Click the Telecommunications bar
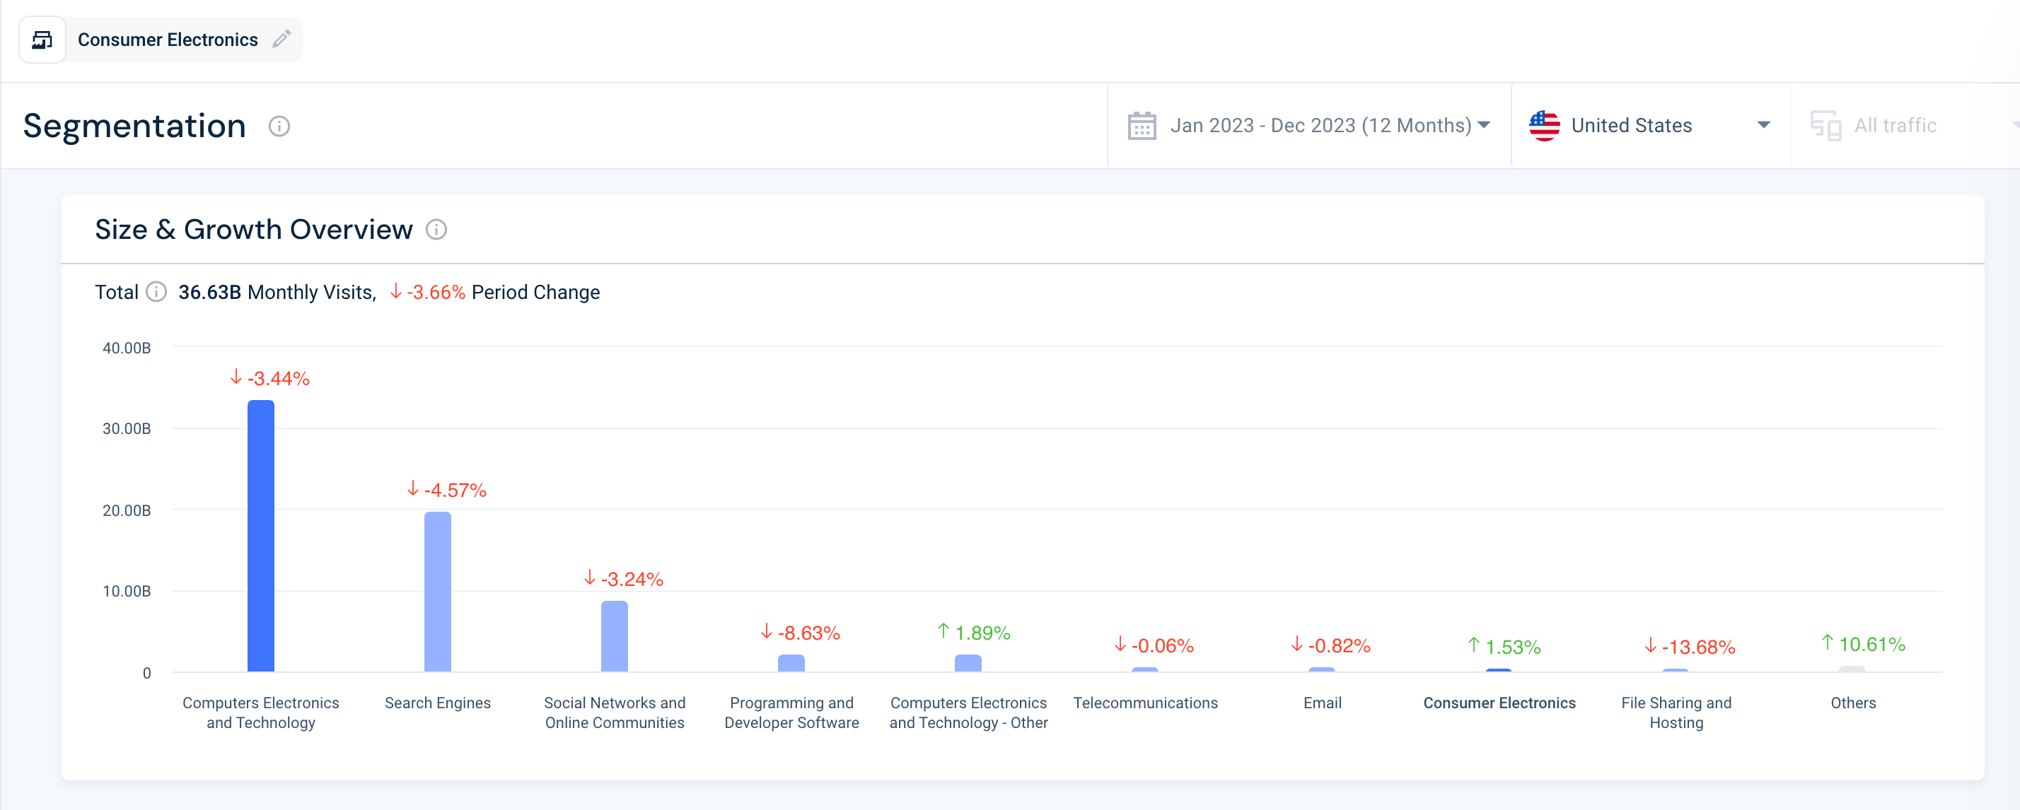 pos(1146,670)
